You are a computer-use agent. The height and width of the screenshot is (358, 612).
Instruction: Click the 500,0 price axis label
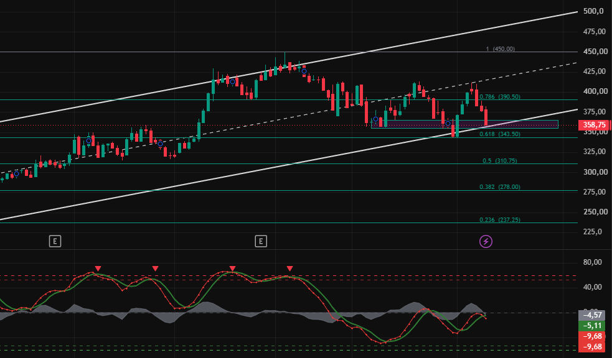[594, 11]
